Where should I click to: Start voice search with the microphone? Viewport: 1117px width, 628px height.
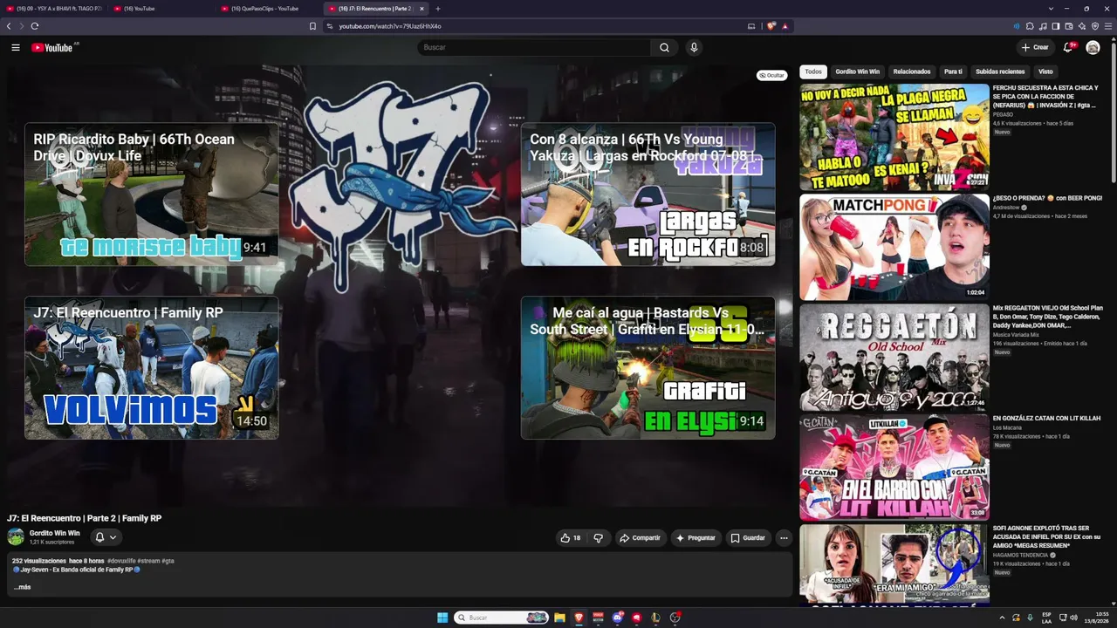click(x=694, y=48)
